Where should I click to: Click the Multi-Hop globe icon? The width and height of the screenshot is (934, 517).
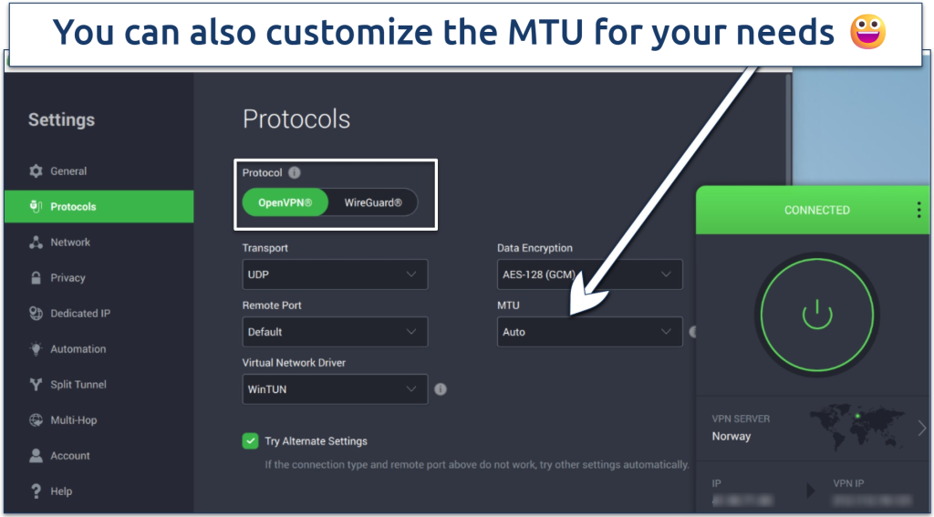36,420
